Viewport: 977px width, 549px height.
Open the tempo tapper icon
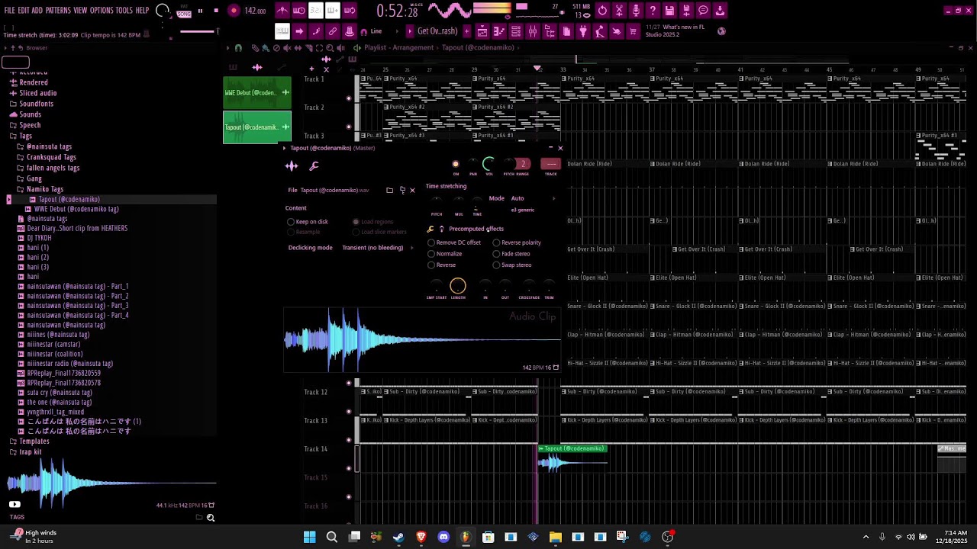click(x=600, y=31)
